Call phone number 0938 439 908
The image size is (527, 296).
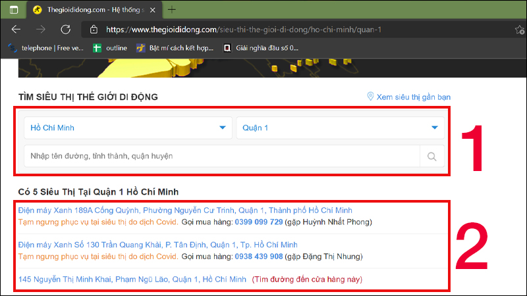[x=259, y=257]
